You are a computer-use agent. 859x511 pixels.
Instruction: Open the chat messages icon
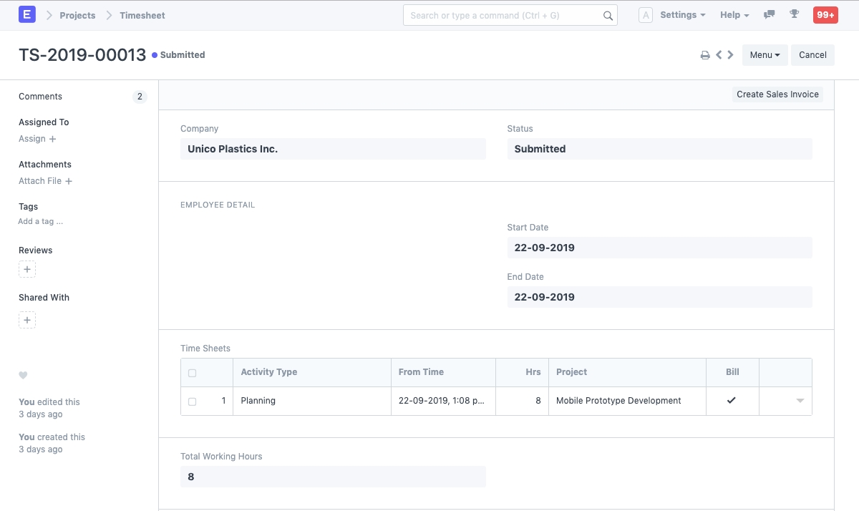(x=770, y=15)
